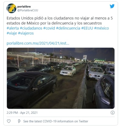Viewport: 122px width, 127px height.
Task: Open the tweet timestamp Apr 21, 2021
Action: pos(22,113)
